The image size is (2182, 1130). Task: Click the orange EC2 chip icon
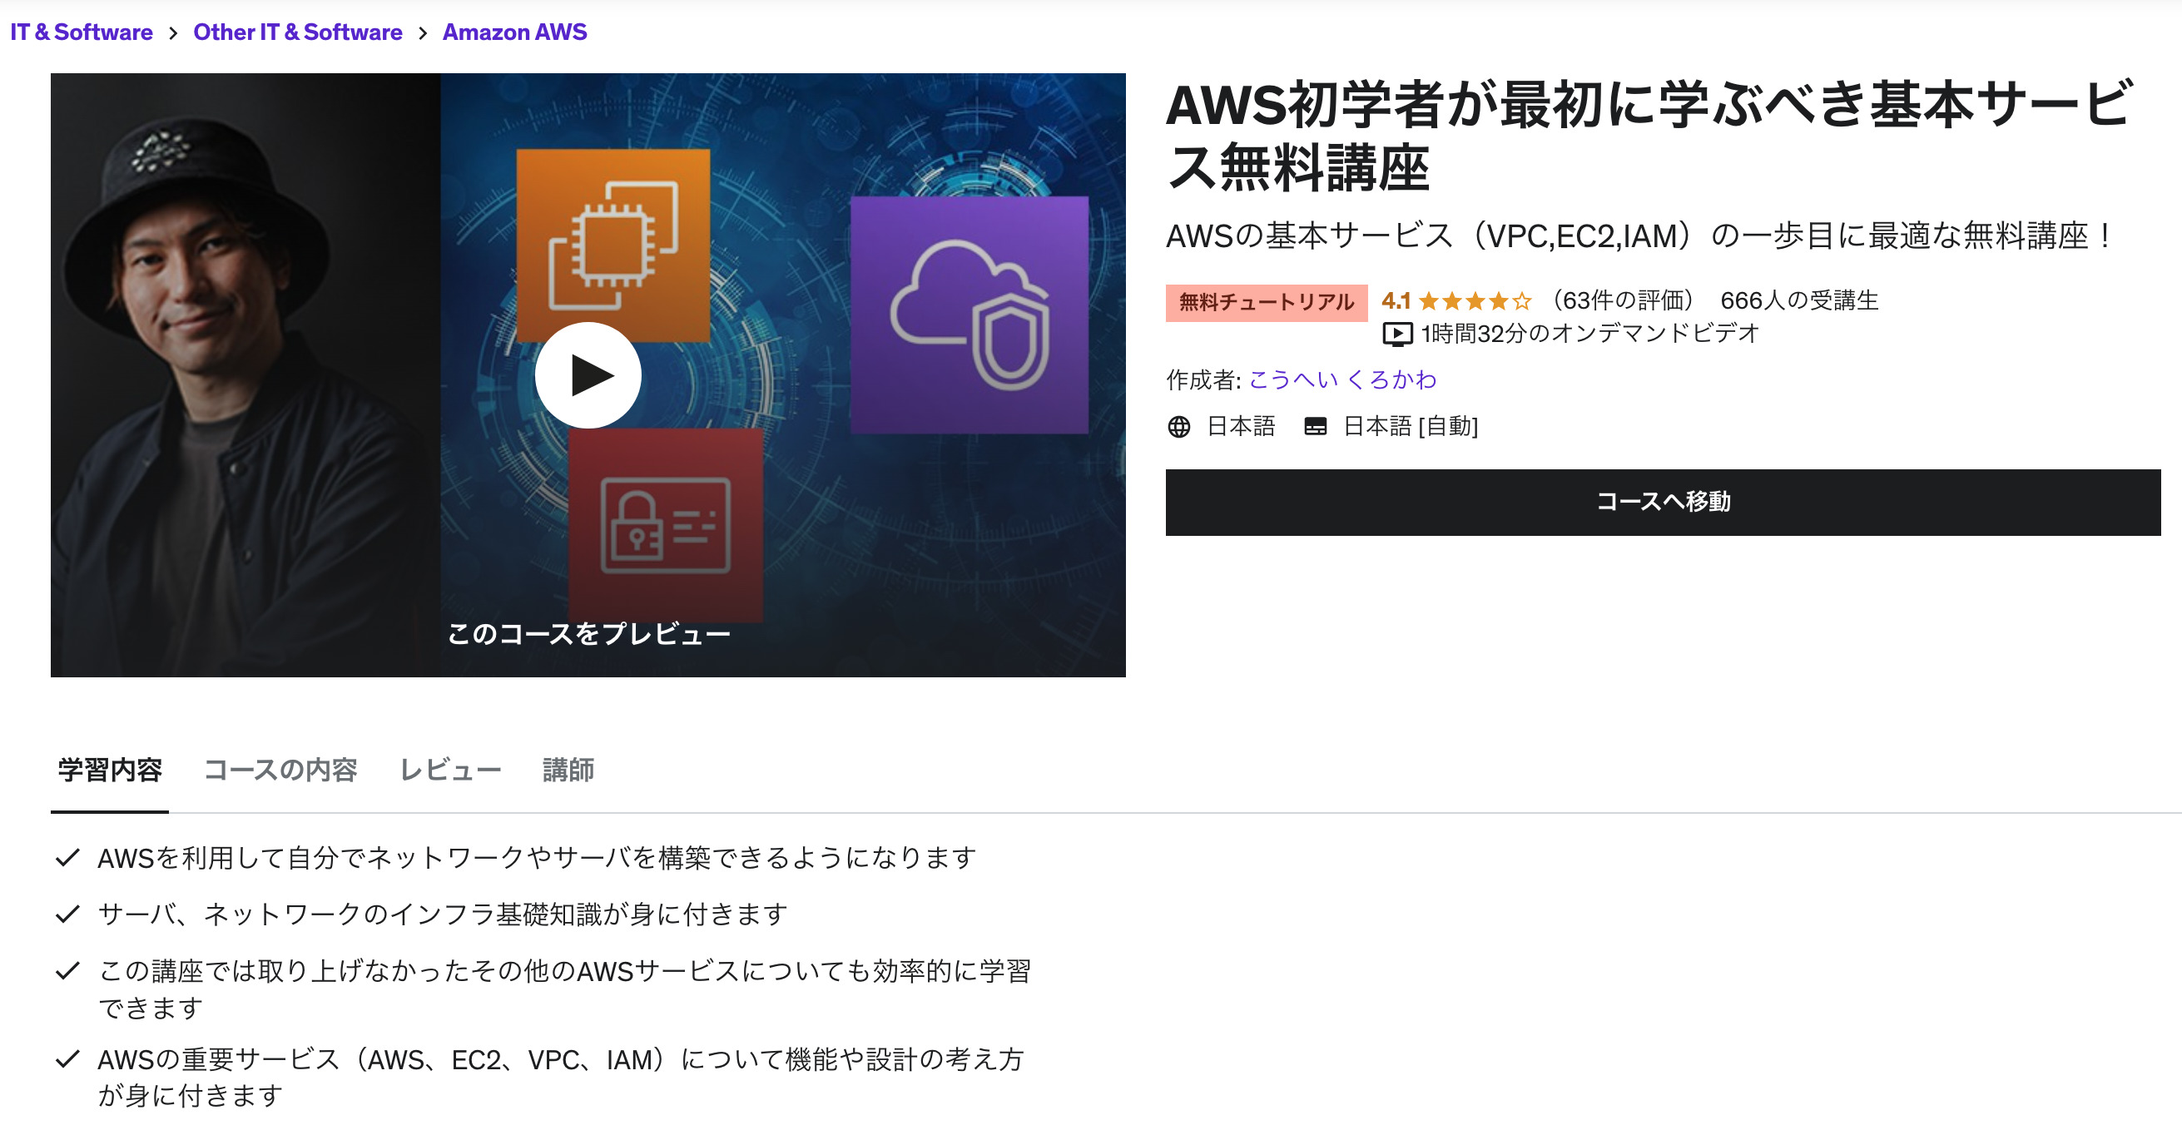pyautogui.click(x=613, y=245)
